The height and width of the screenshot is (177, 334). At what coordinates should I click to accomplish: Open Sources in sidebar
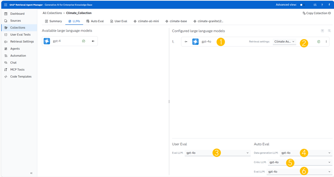16,21
